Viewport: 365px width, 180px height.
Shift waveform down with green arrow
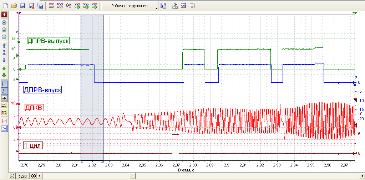click(4, 75)
